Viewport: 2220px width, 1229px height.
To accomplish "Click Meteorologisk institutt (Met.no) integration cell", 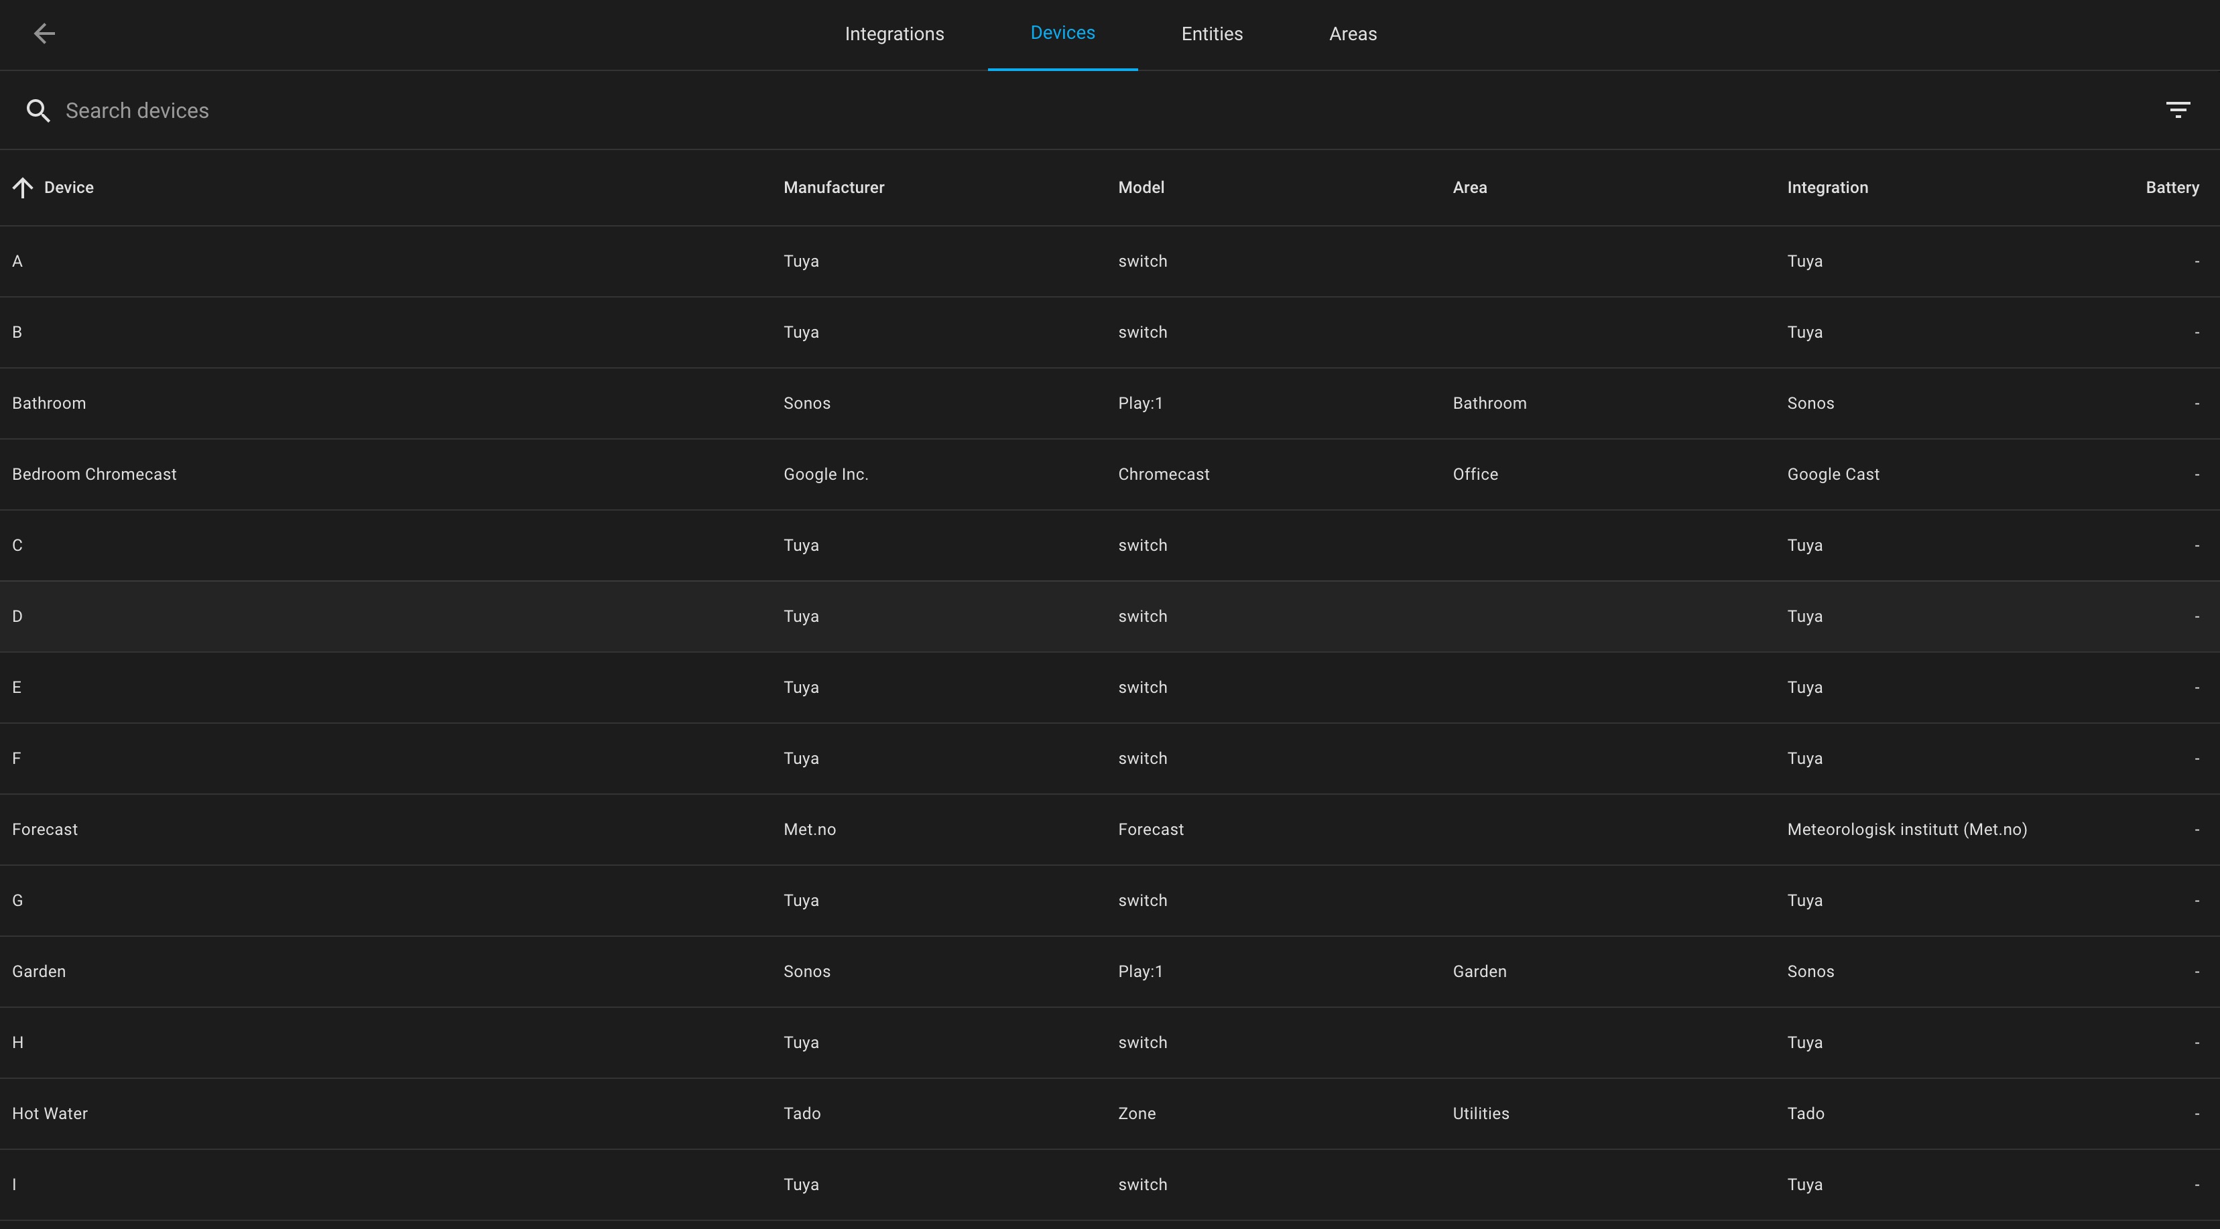I will (1906, 829).
